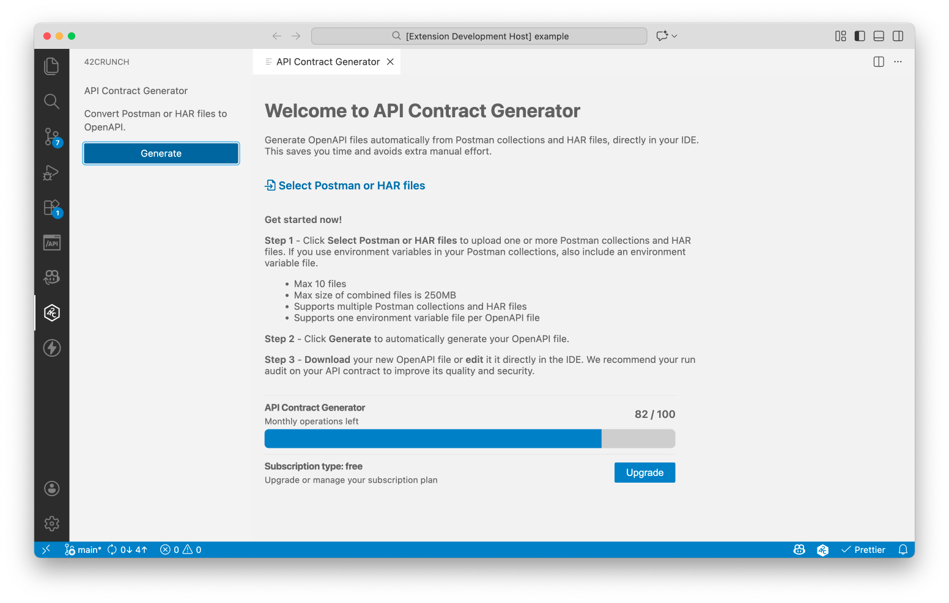949x603 pixels.
Task: Close the API Contract Generator tab
Action: (x=390, y=62)
